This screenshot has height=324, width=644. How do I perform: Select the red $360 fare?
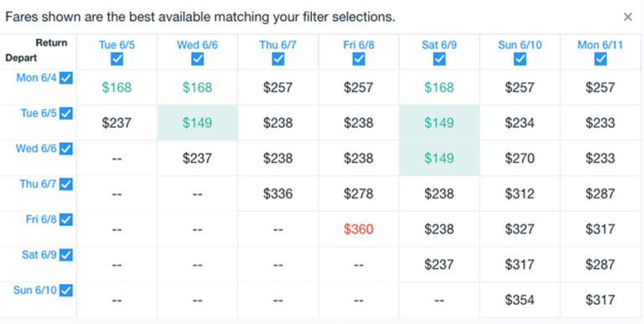click(x=359, y=229)
